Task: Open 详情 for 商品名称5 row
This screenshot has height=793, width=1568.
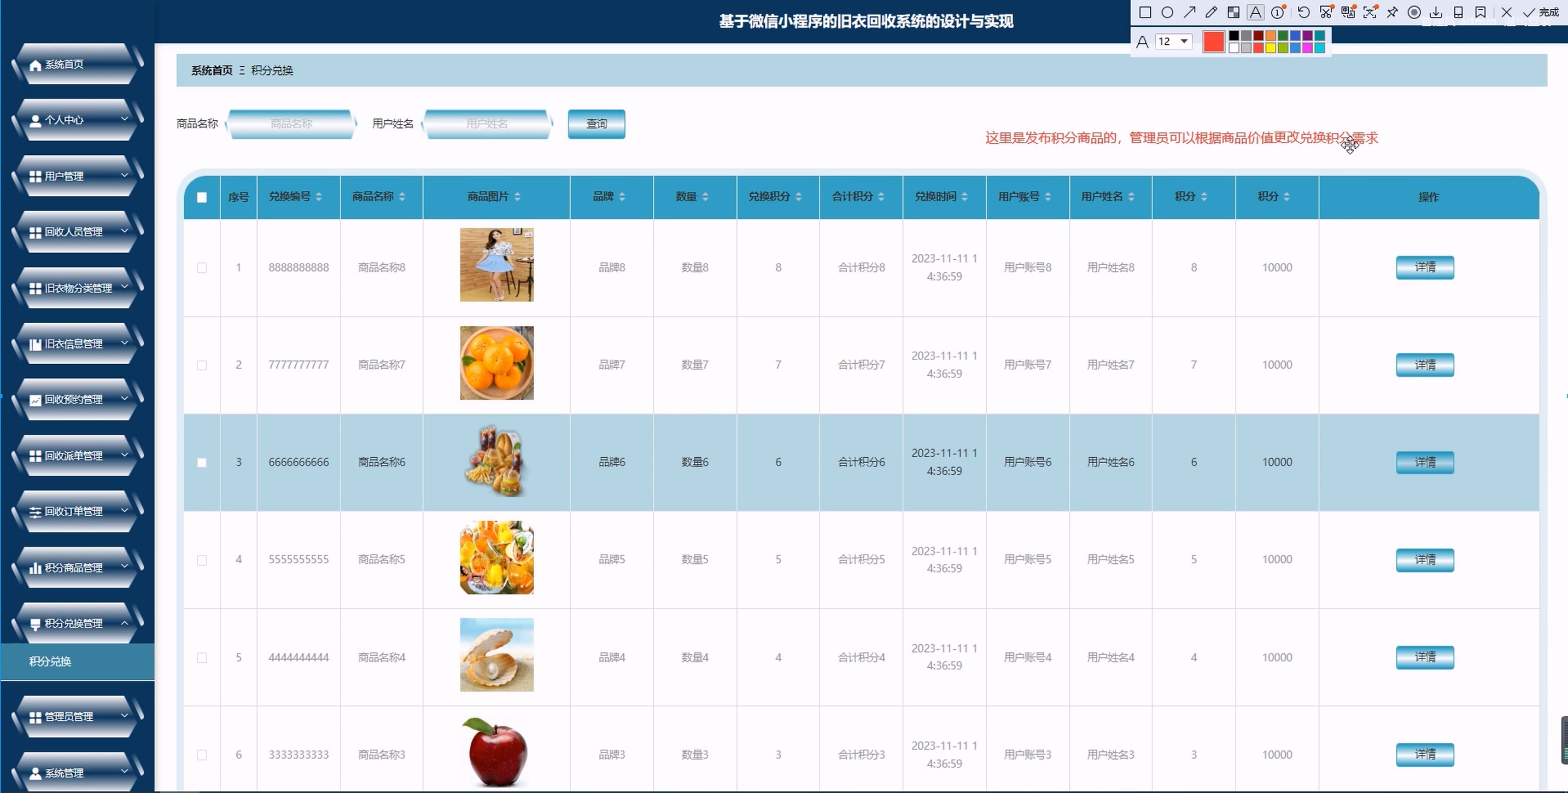Action: coord(1425,559)
